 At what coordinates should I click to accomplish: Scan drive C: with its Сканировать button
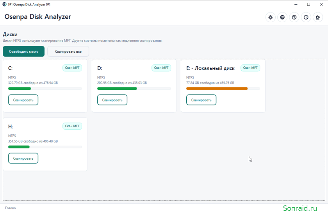pos(23,100)
